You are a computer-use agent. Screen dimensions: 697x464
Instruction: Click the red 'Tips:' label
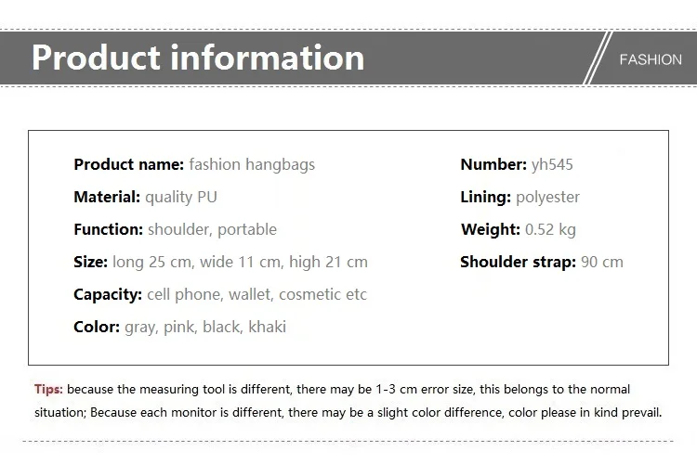48,390
